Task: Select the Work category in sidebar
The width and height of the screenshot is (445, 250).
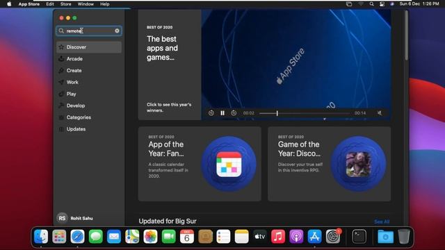Action: pos(89,82)
